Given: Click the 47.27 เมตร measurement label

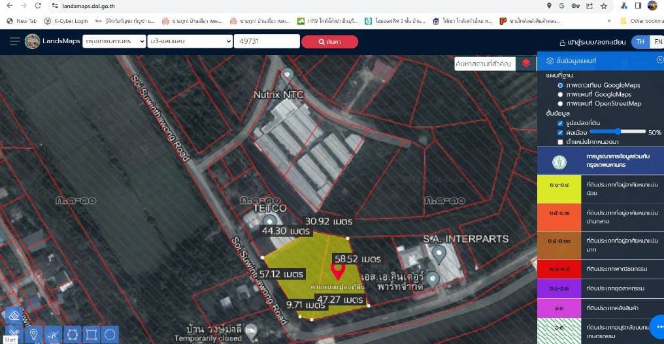Looking at the screenshot, I should 340,300.
